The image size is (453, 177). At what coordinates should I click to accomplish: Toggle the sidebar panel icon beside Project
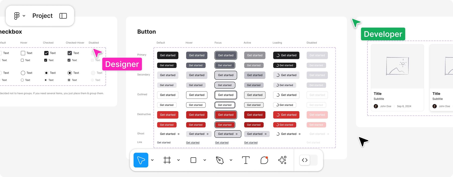[63, 16]
